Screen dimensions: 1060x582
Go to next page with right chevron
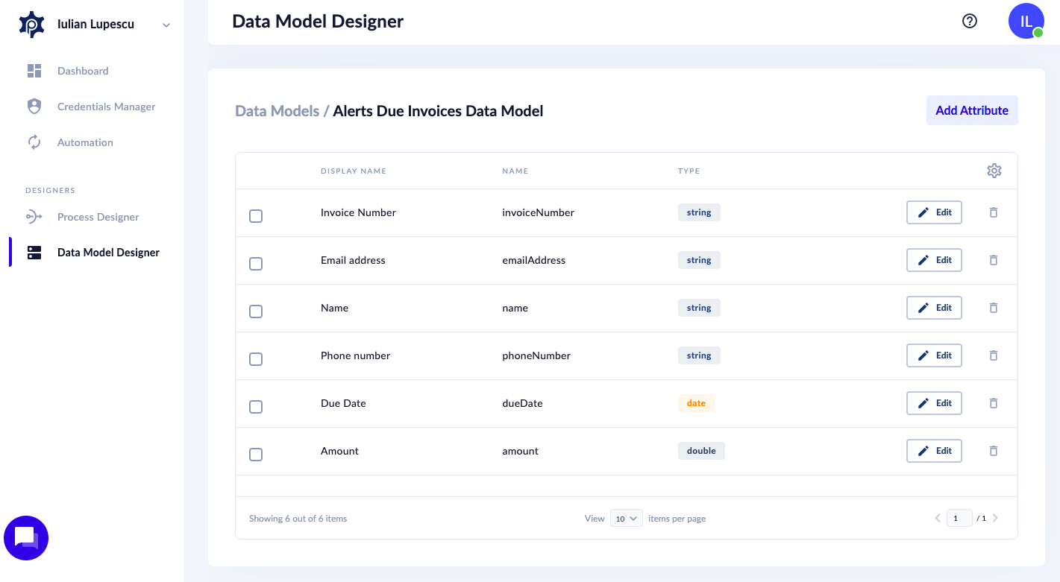(995, 518)
